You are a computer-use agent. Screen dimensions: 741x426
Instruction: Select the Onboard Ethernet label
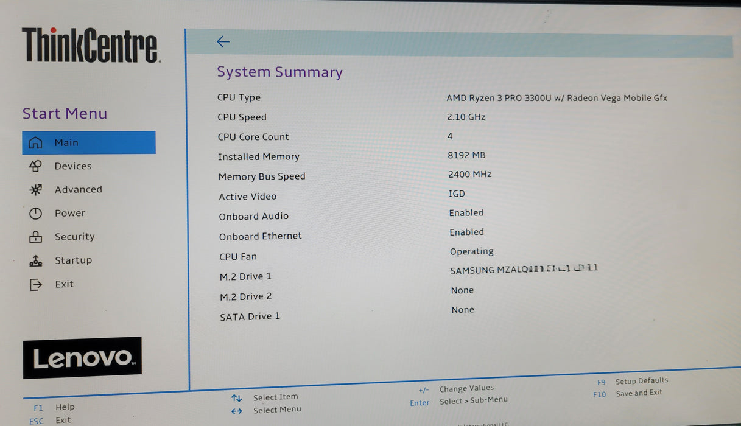(x=261, y=236)
